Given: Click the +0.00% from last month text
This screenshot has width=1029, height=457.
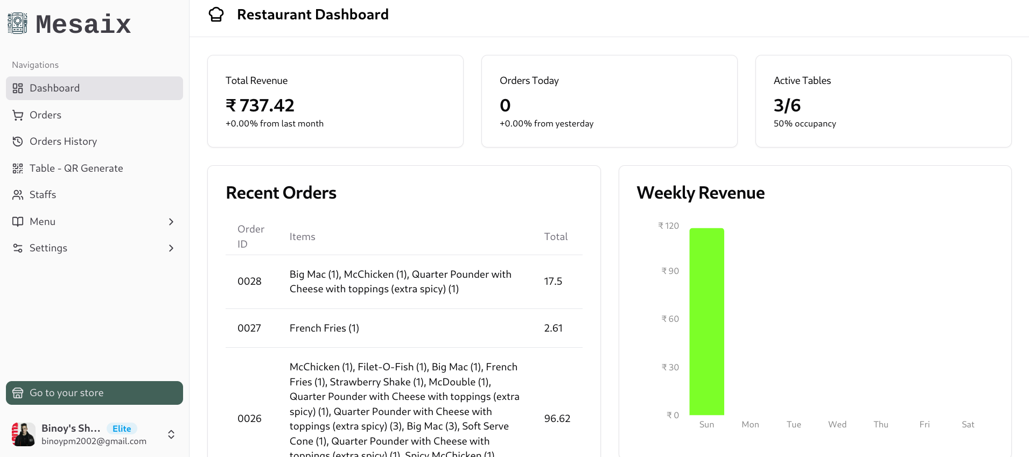Looking at the screenshot, I should point(275,124).
